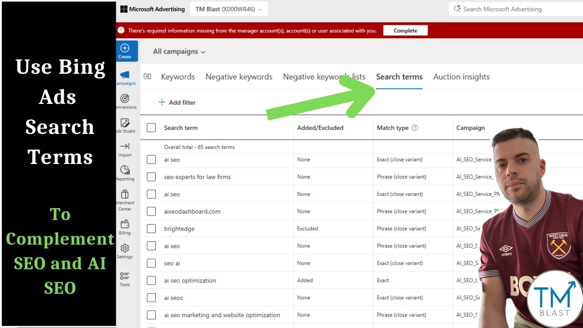583x328 pixels.
Task: Expand the TM Blast account dropdown
Action: click(229, 9)
